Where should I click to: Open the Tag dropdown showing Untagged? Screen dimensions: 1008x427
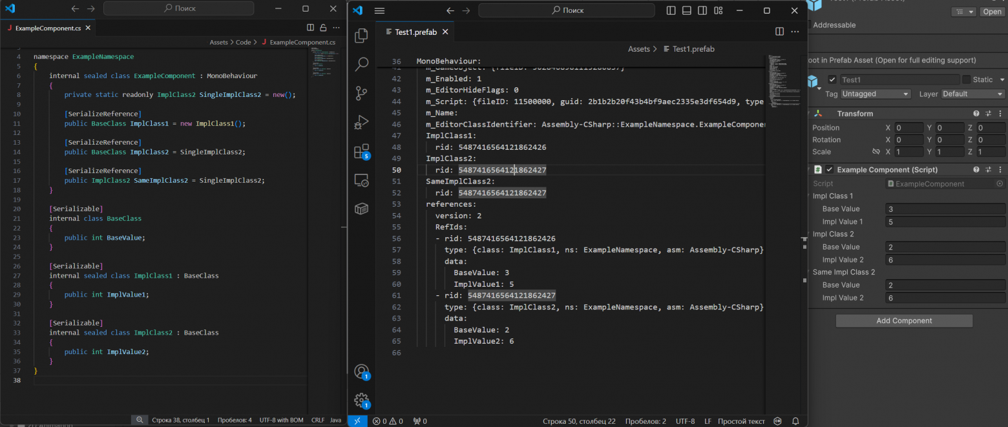pos(876,94)
